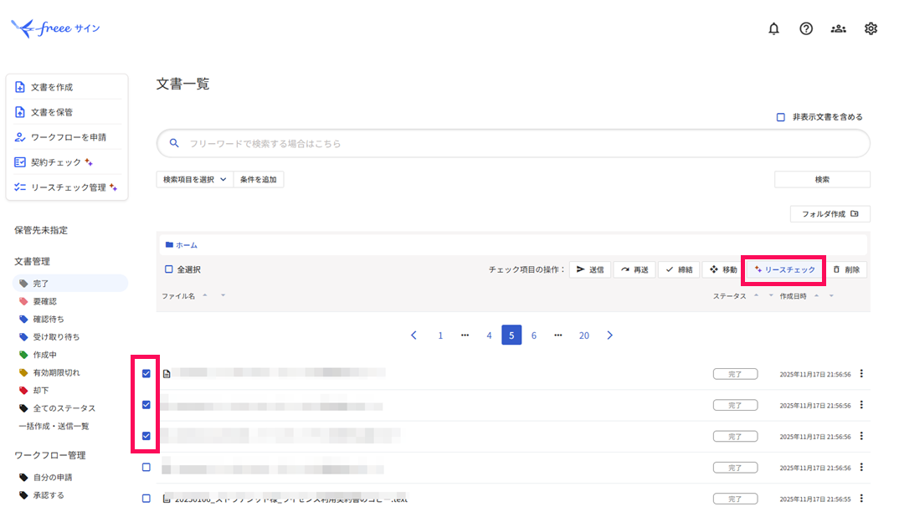Uncheck the first document row checkbox

[146, 373]
